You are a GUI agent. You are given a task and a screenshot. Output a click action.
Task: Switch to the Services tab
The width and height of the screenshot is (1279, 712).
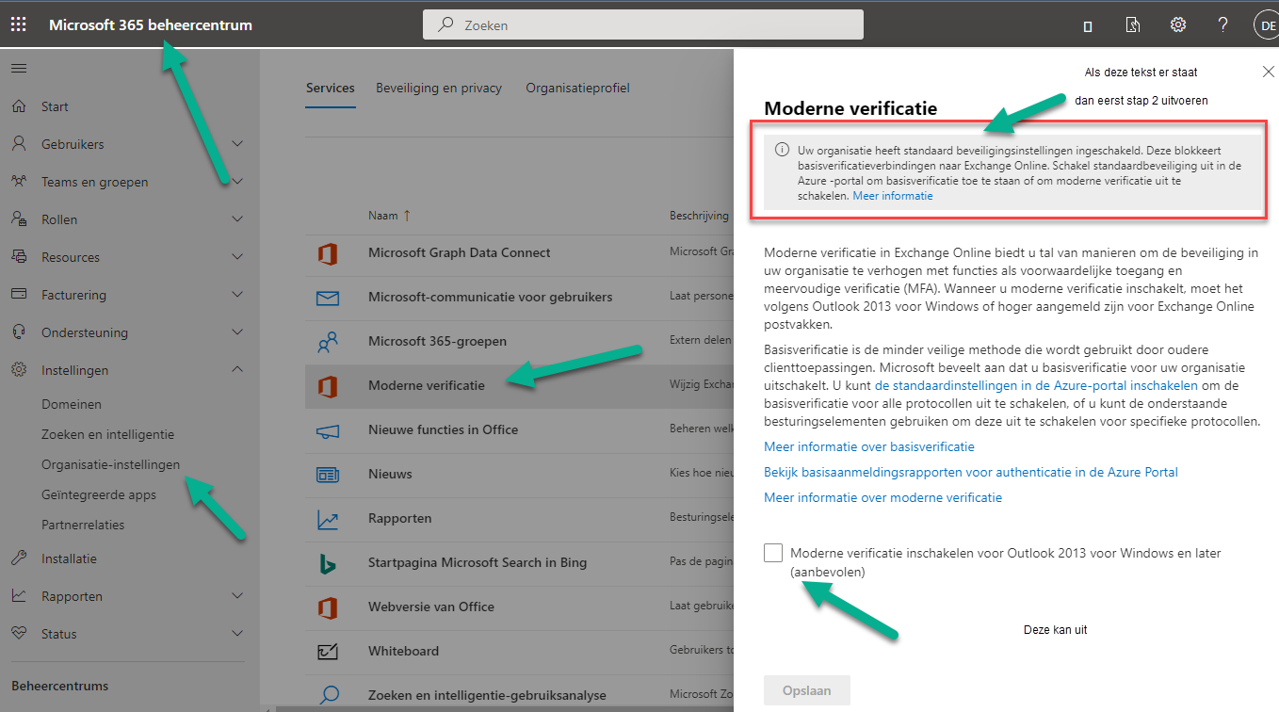click(331, 88)
